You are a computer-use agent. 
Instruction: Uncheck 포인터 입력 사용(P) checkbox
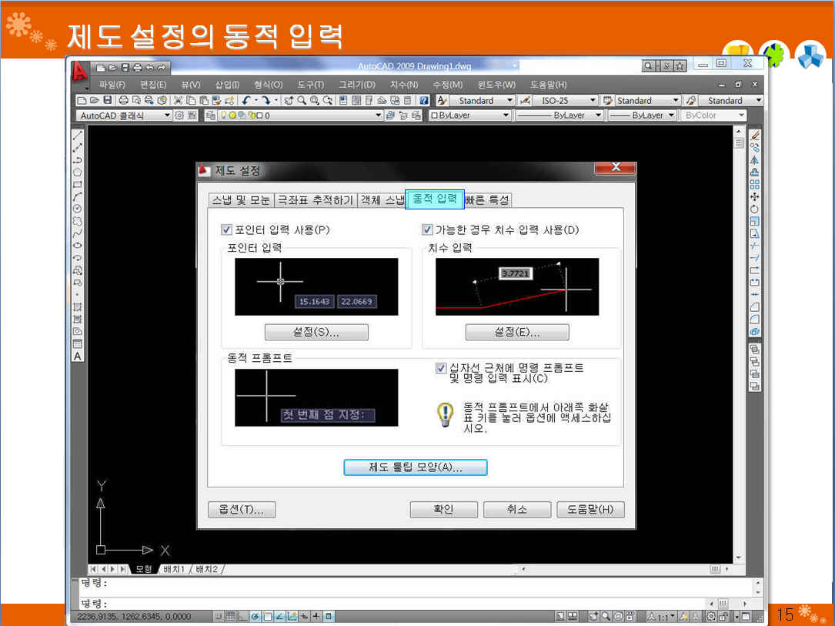[x=226, y=229]
